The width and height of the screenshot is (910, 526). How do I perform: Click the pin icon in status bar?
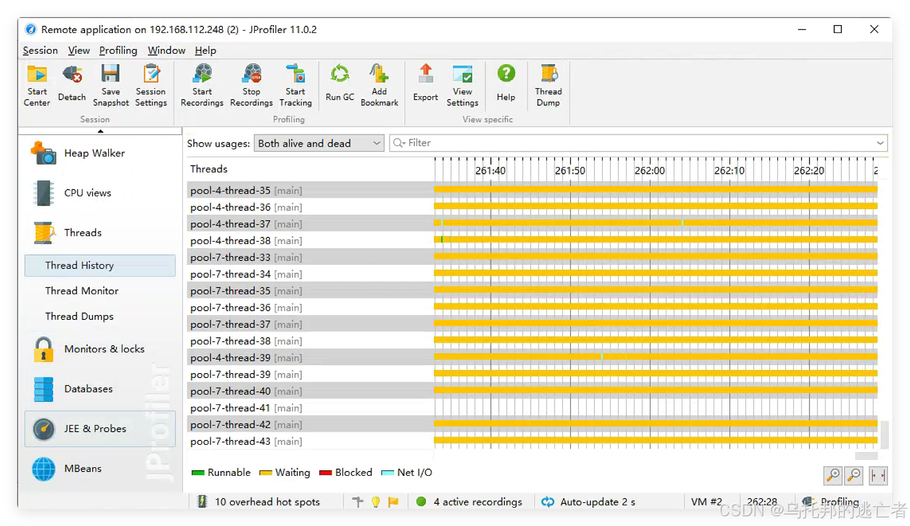click(x=358, y=502)
